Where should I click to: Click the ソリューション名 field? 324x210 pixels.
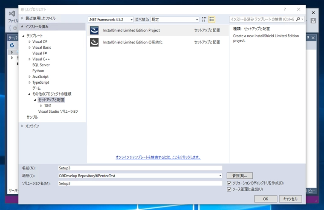tap(140, 183)
